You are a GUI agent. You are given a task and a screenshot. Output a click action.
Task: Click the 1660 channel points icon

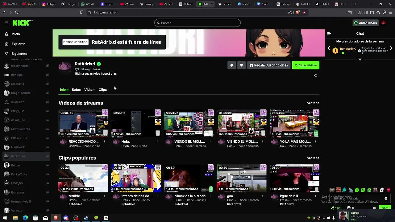(332, 208)
